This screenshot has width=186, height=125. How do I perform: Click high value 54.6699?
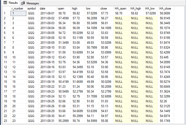tap(78, 111)
